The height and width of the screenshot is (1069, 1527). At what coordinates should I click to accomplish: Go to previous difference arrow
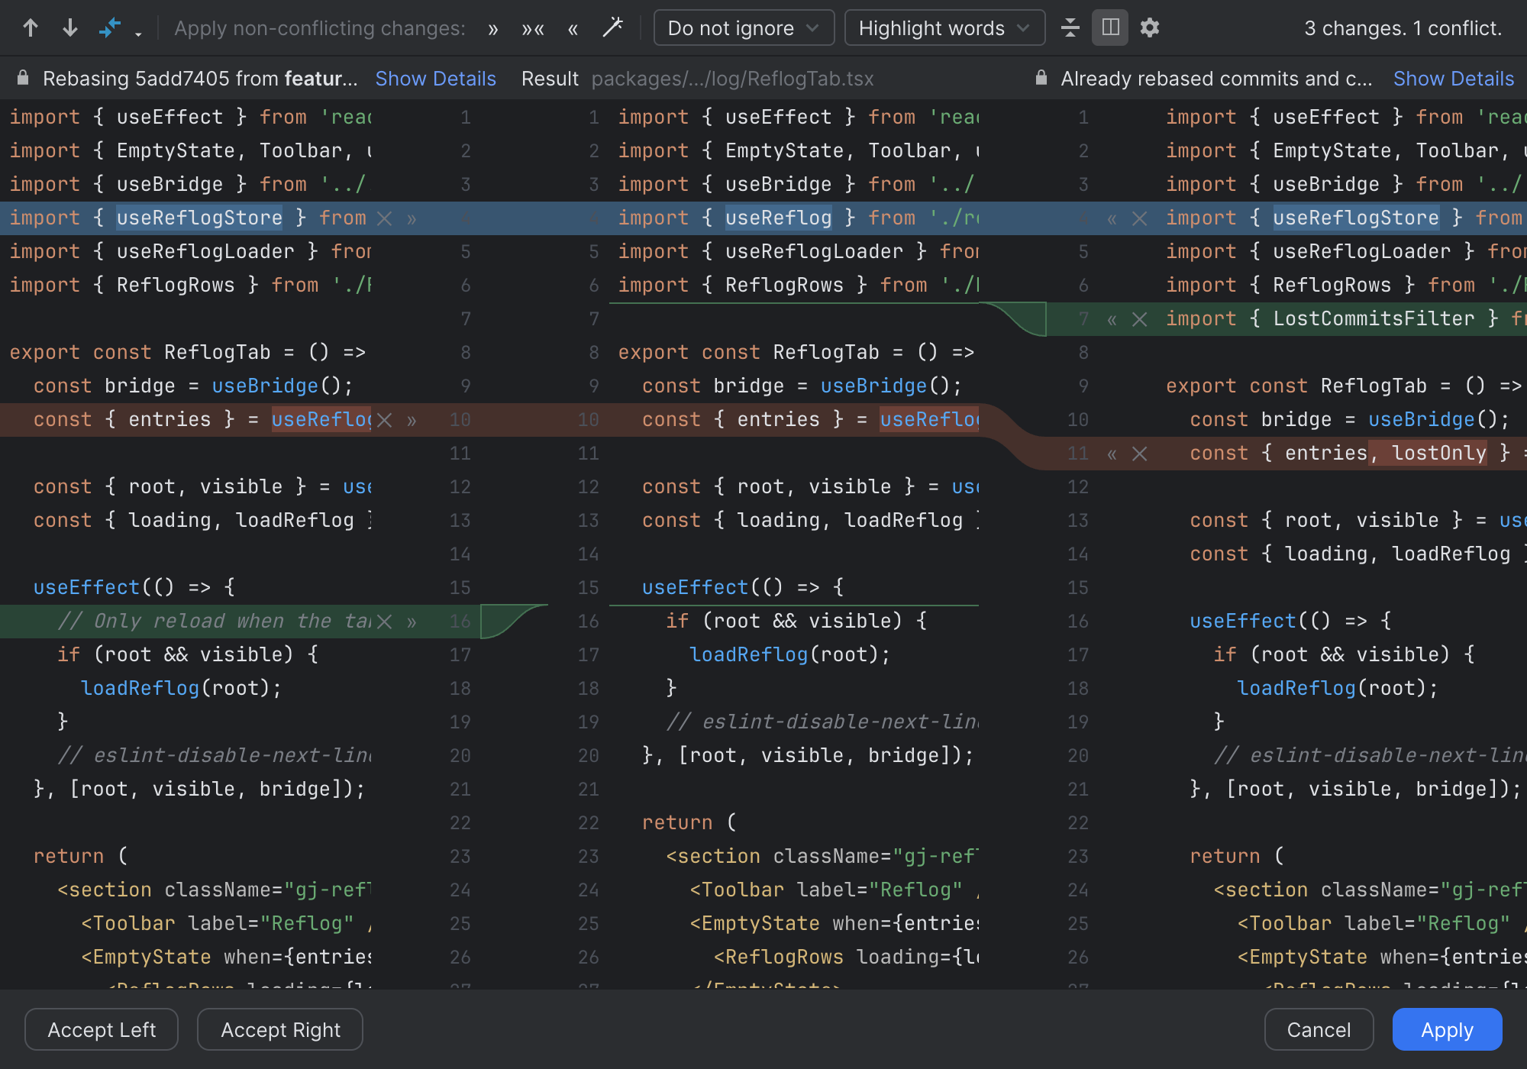(x=31, y=28)
